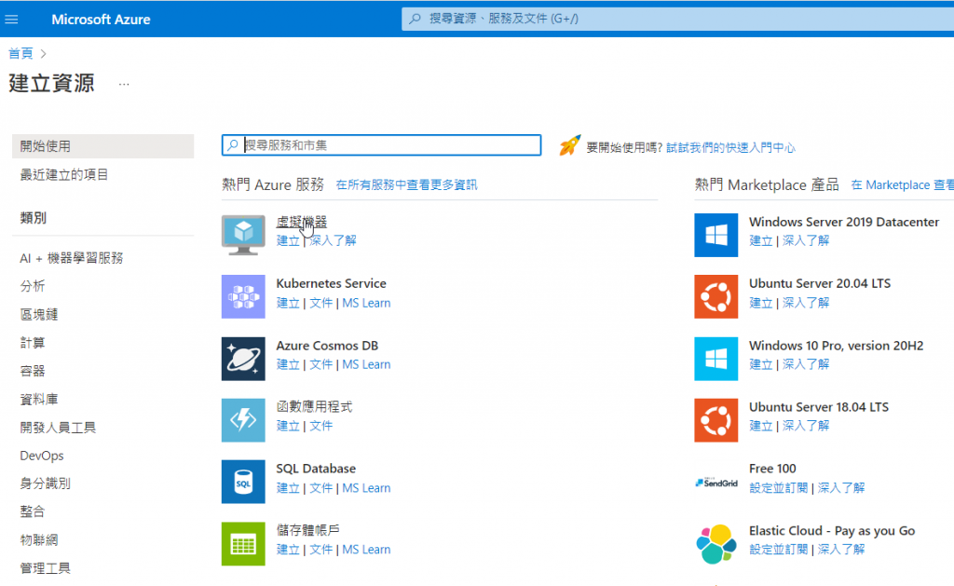Open the 分析 category
Screen dimensions: 954x586
coord(33,286)
